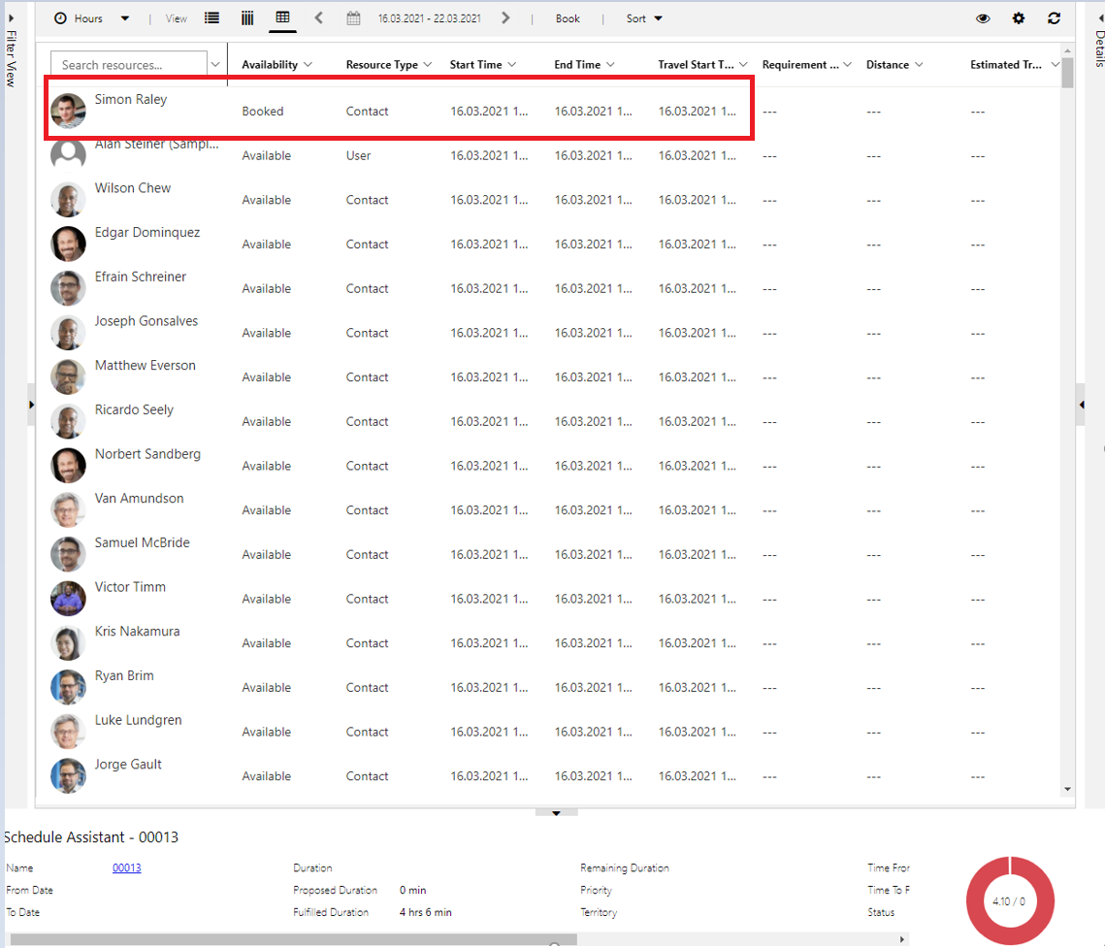1105x948 pixels.
Task: Select the Luke Lundgren resource name
Action: [x=138, y=720]
